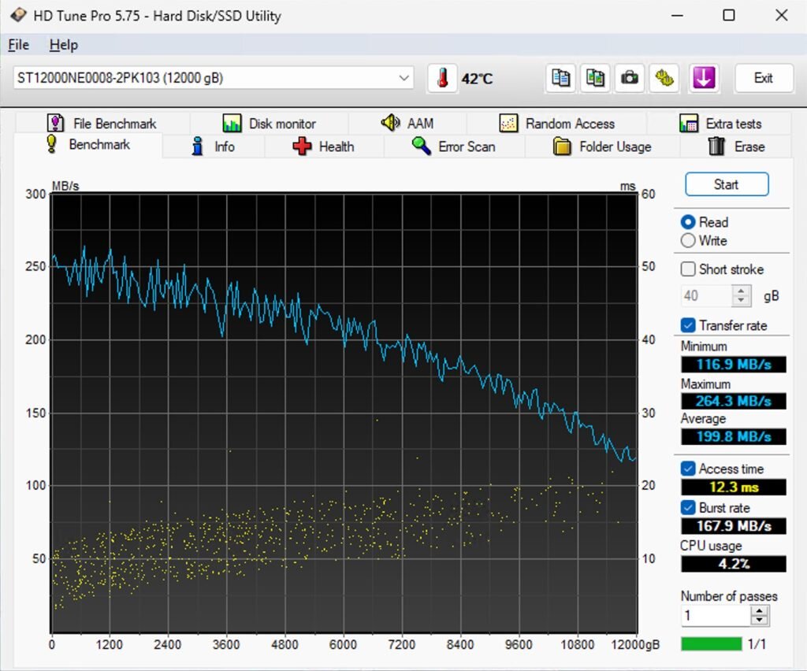The height and width of the screenshot is (671, 807).
Task: Toggle the Burst rate checkbox
Action: (x=687, y=507)
